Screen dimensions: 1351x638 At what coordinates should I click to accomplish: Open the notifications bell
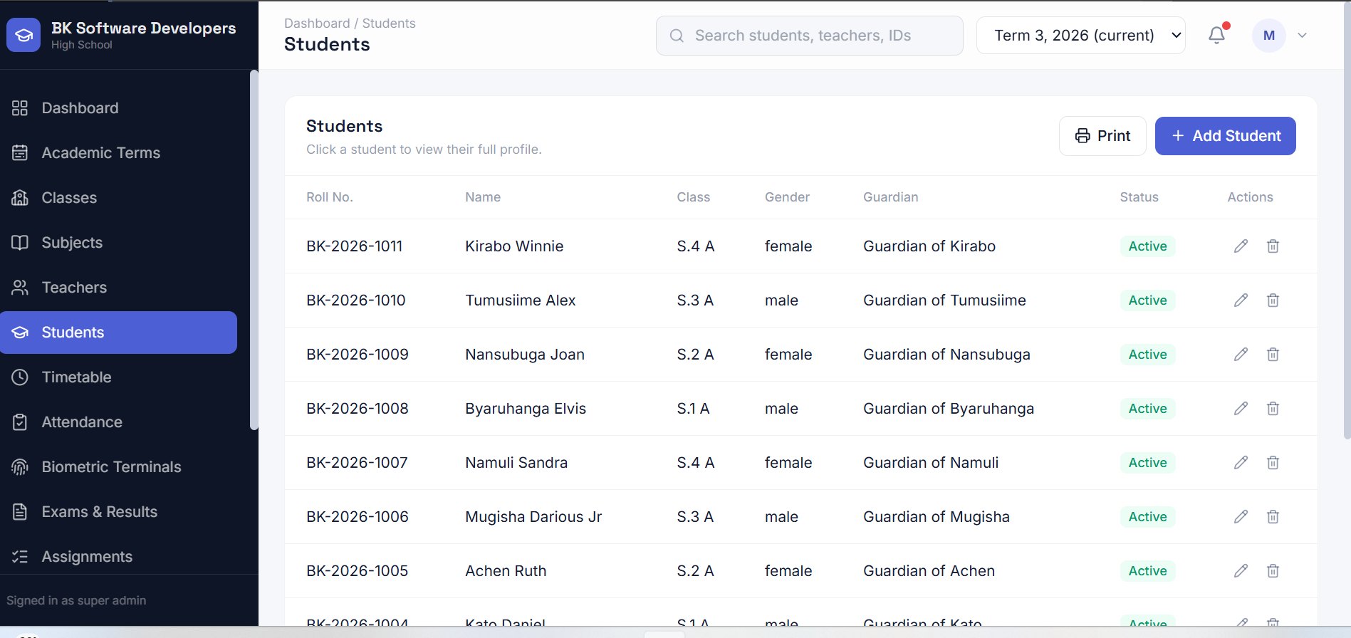point(1217,35)
